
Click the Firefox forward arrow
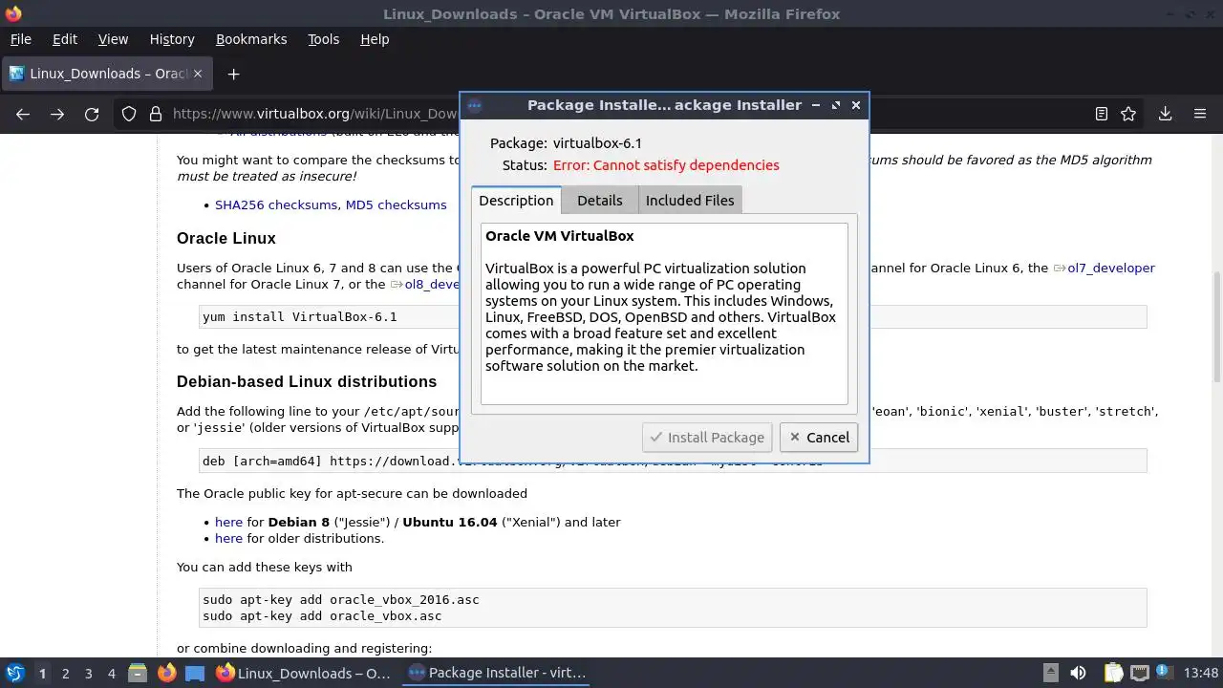[x=57, y=114]
